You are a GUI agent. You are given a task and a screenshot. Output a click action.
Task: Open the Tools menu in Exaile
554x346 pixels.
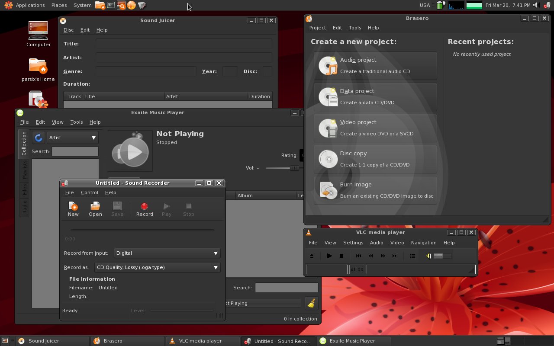point(76,122)
